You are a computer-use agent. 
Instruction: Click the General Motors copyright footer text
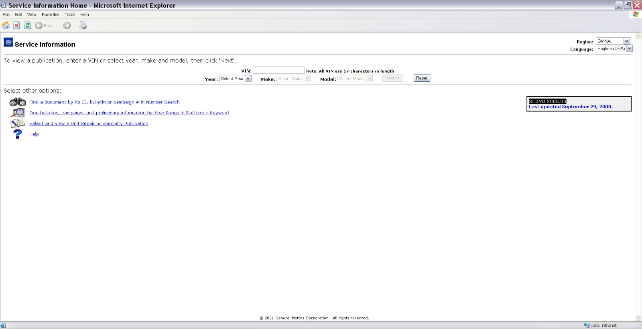click(314, 318)
